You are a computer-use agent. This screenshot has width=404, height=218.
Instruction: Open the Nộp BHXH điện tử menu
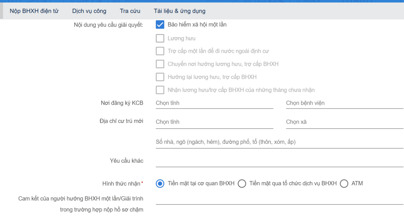click(34, 11)
